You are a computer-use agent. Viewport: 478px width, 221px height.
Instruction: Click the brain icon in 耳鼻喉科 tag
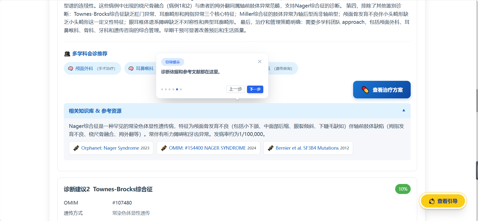coord(131,69)
